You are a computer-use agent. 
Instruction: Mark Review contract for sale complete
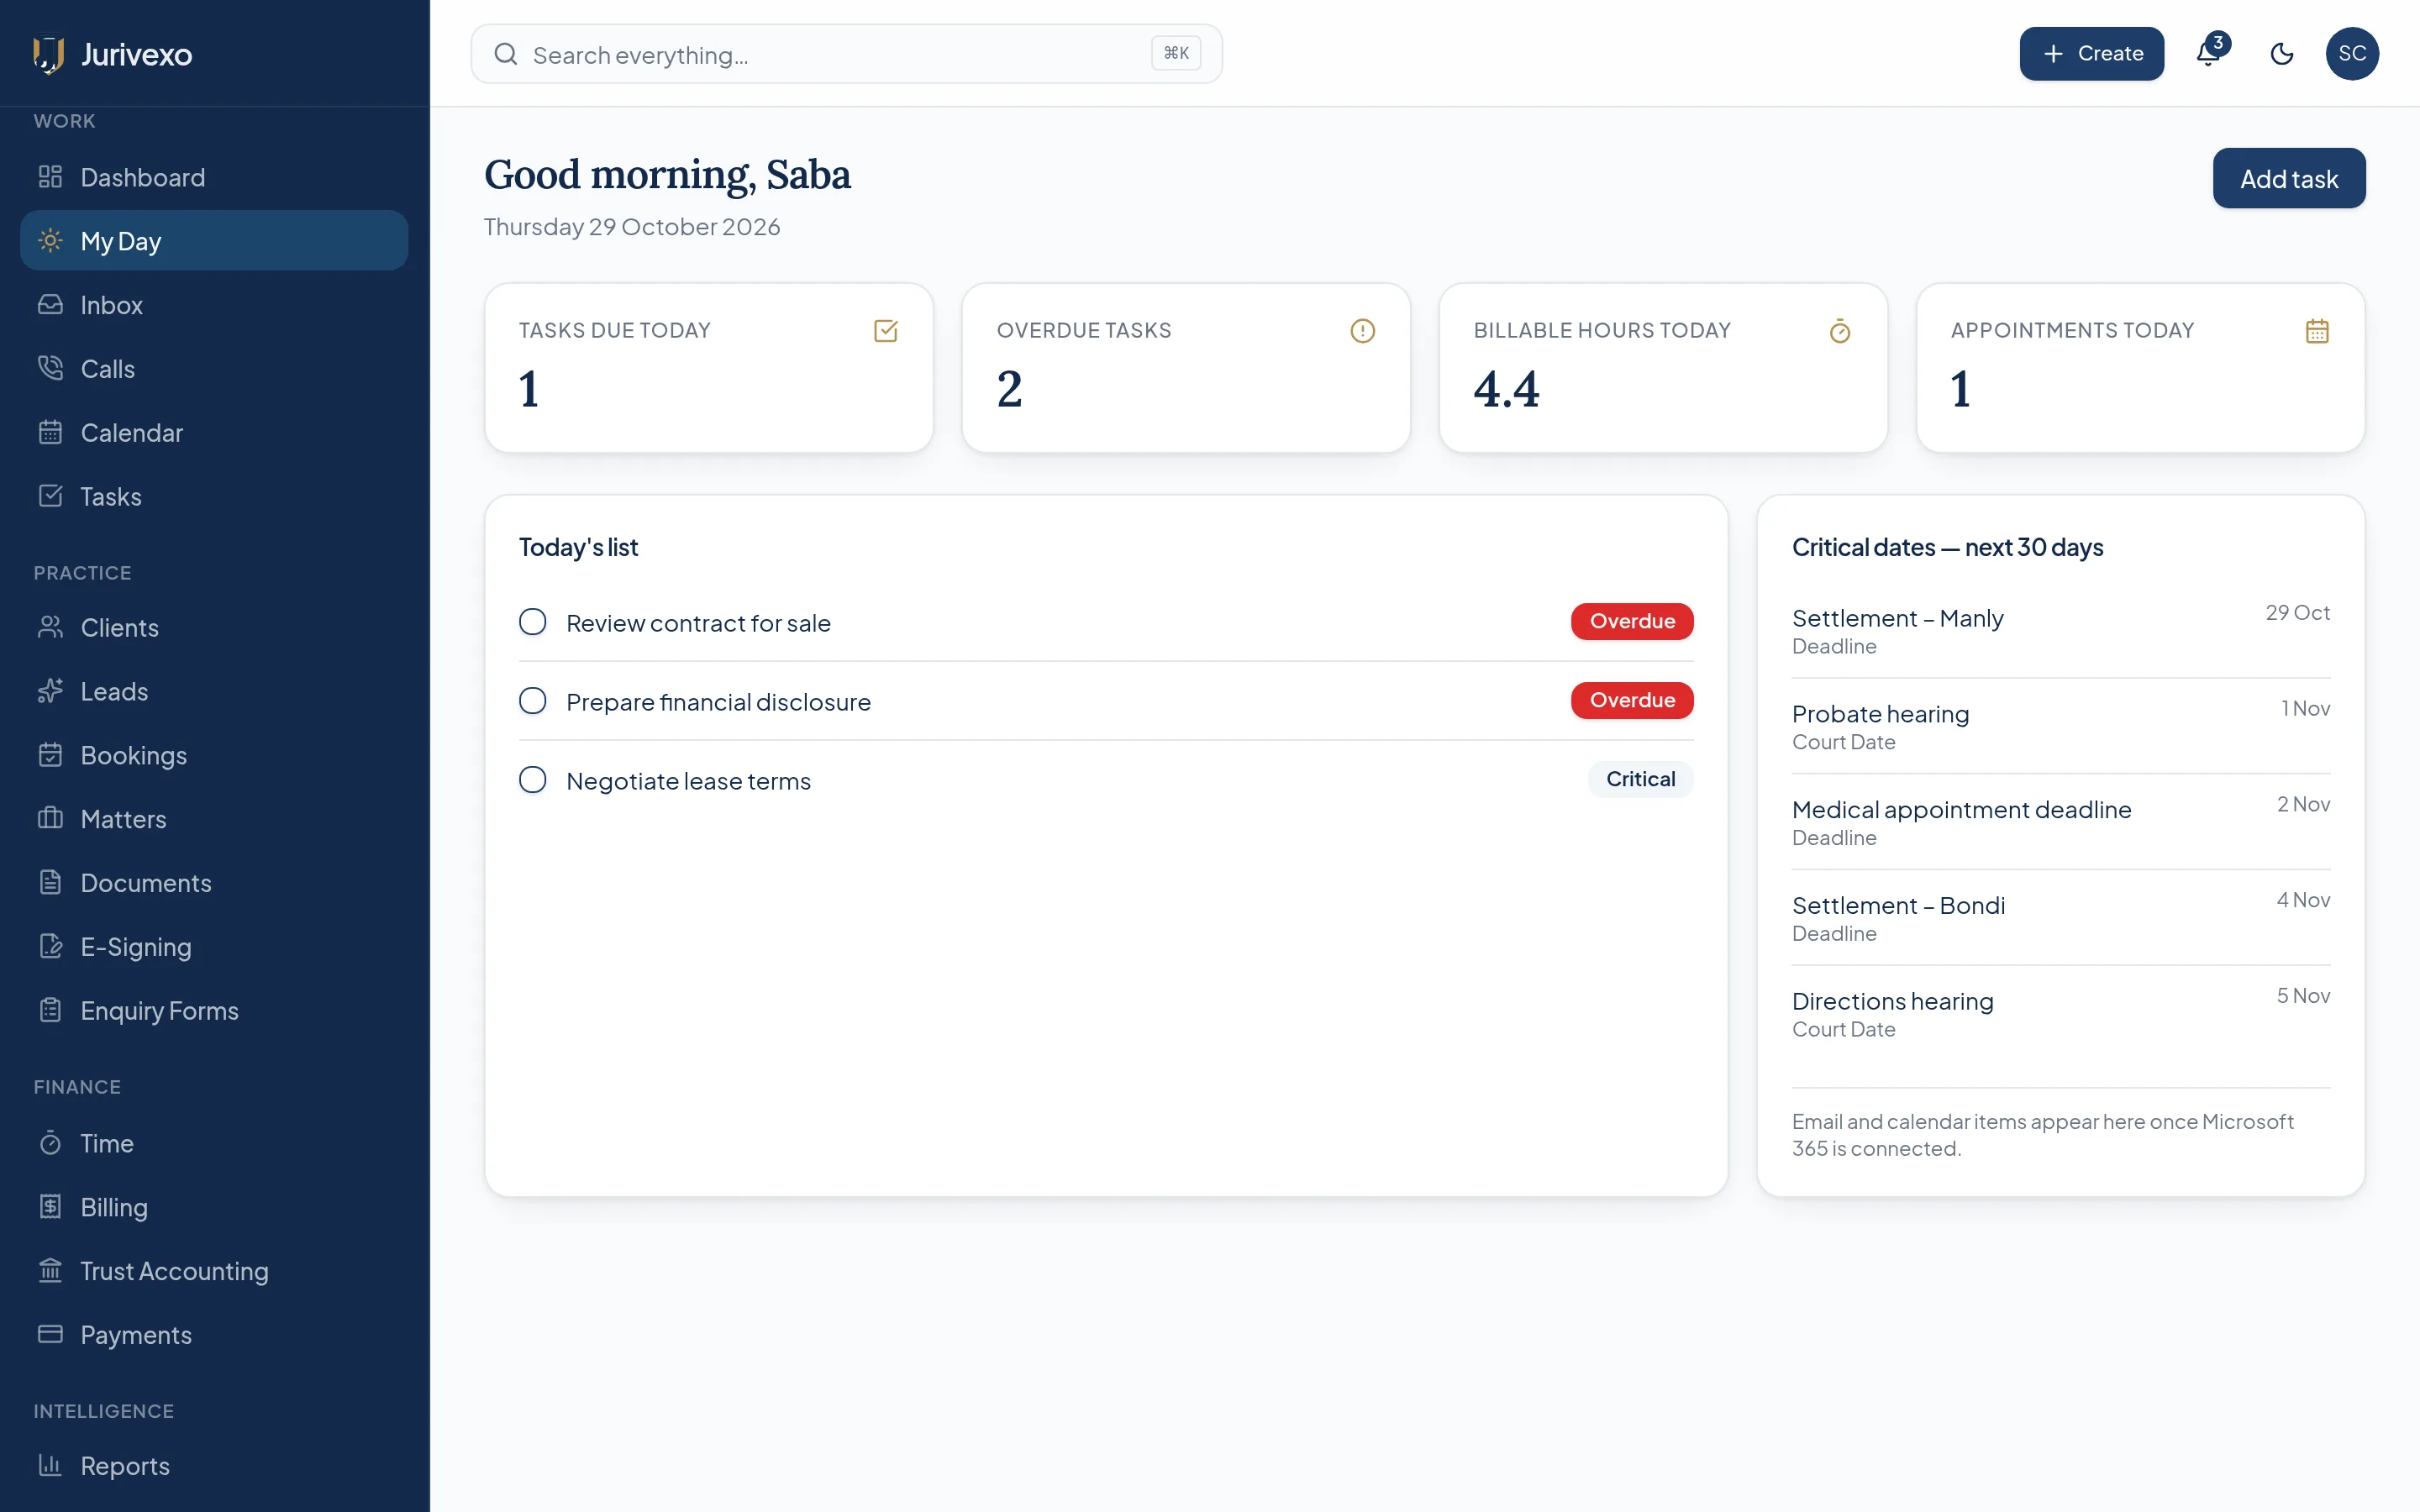[533, 622]
